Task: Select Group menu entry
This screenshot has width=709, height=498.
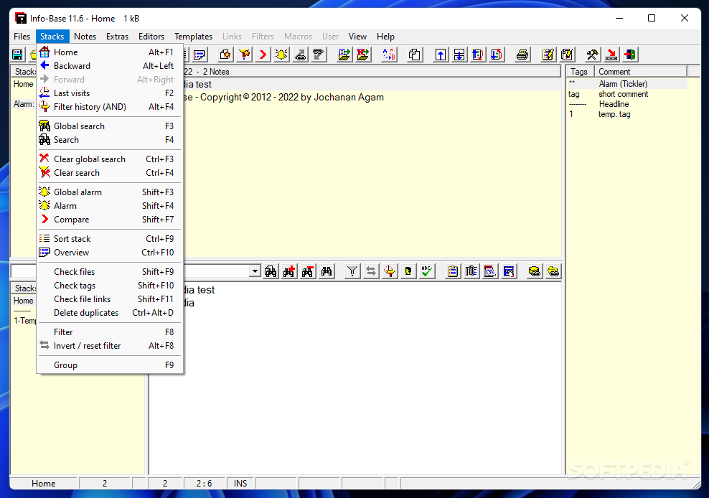Action: tap(110, 365)
